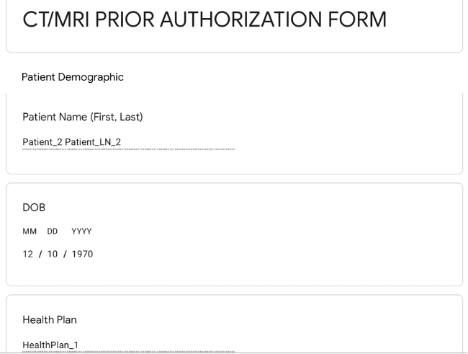This screenshot has width=468, height=354.
Task: Click the Patient Demographic section heading
Action: pyautogui.click(x=73, y=77)
